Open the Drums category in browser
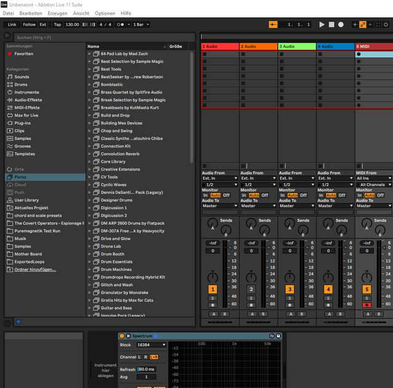The width and height of the screenshot is (393, 388). (21, 85)
